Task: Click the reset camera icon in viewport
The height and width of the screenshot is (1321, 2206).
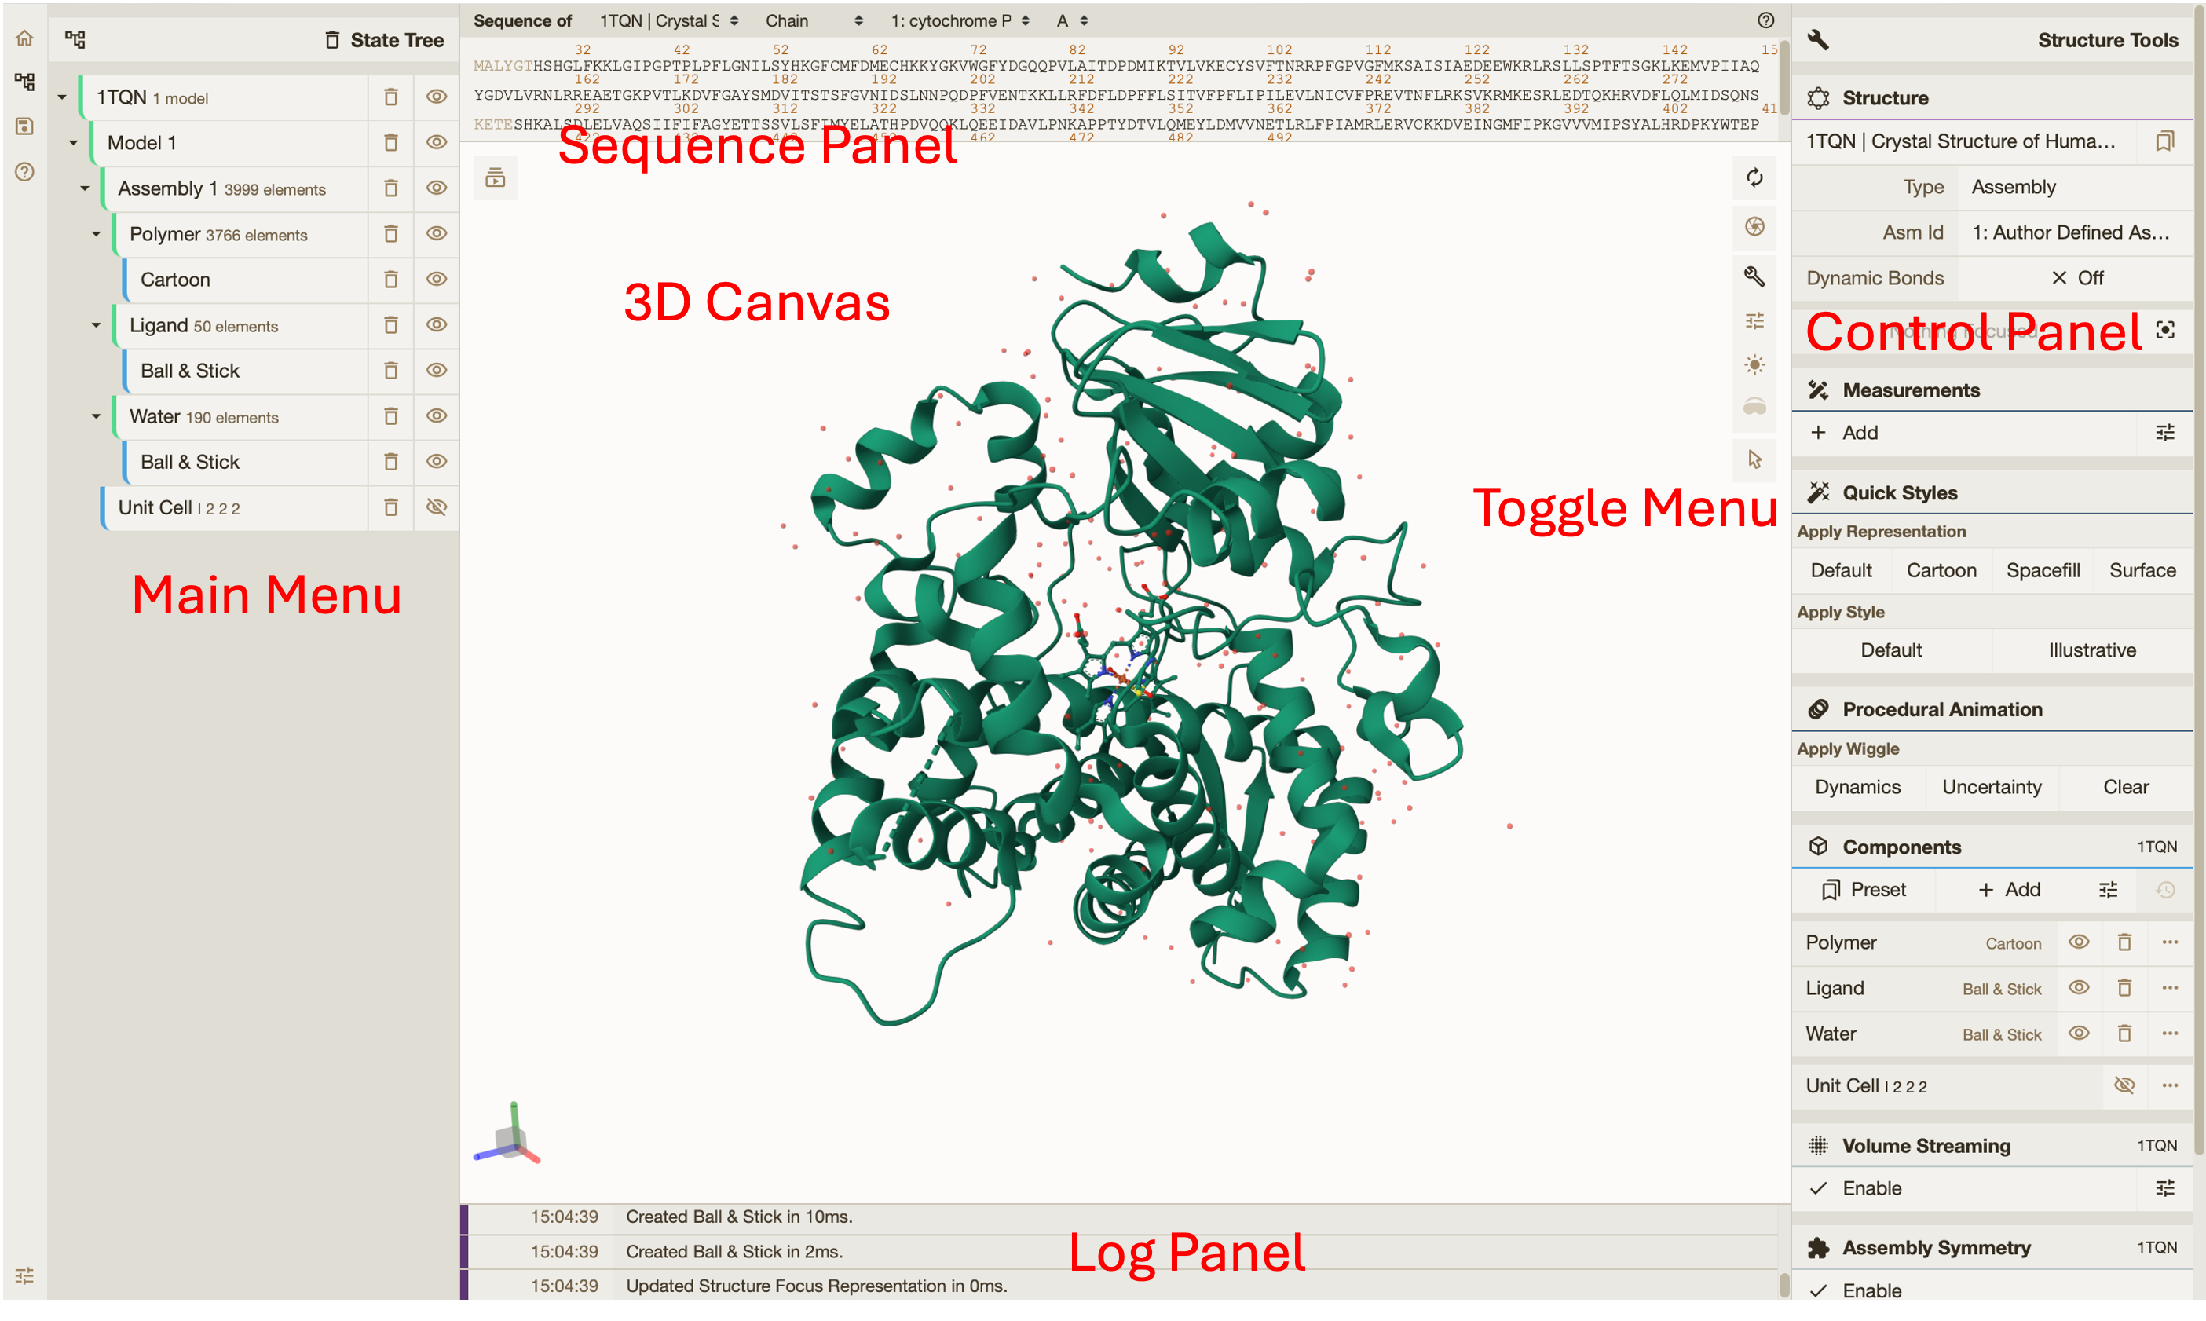Action: tap(1754, 178)
